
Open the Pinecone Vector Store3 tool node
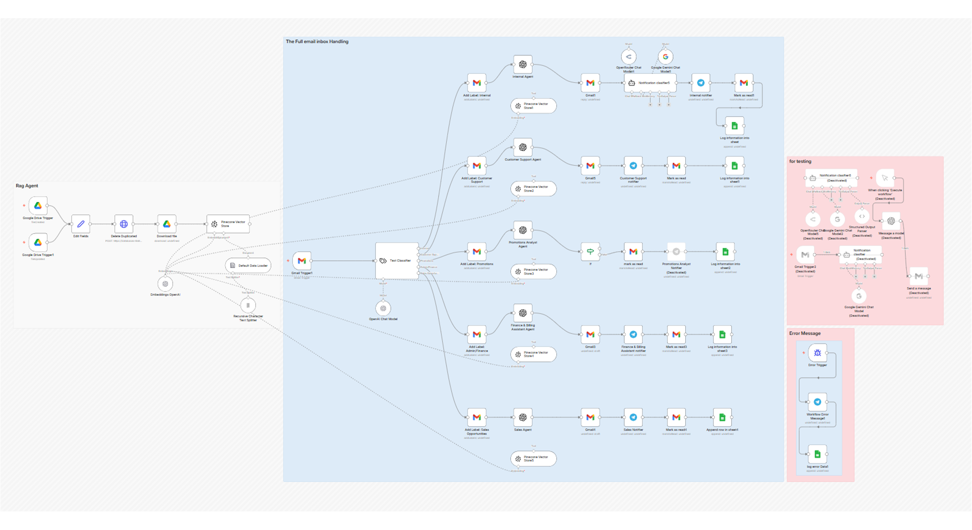point(533,271)
